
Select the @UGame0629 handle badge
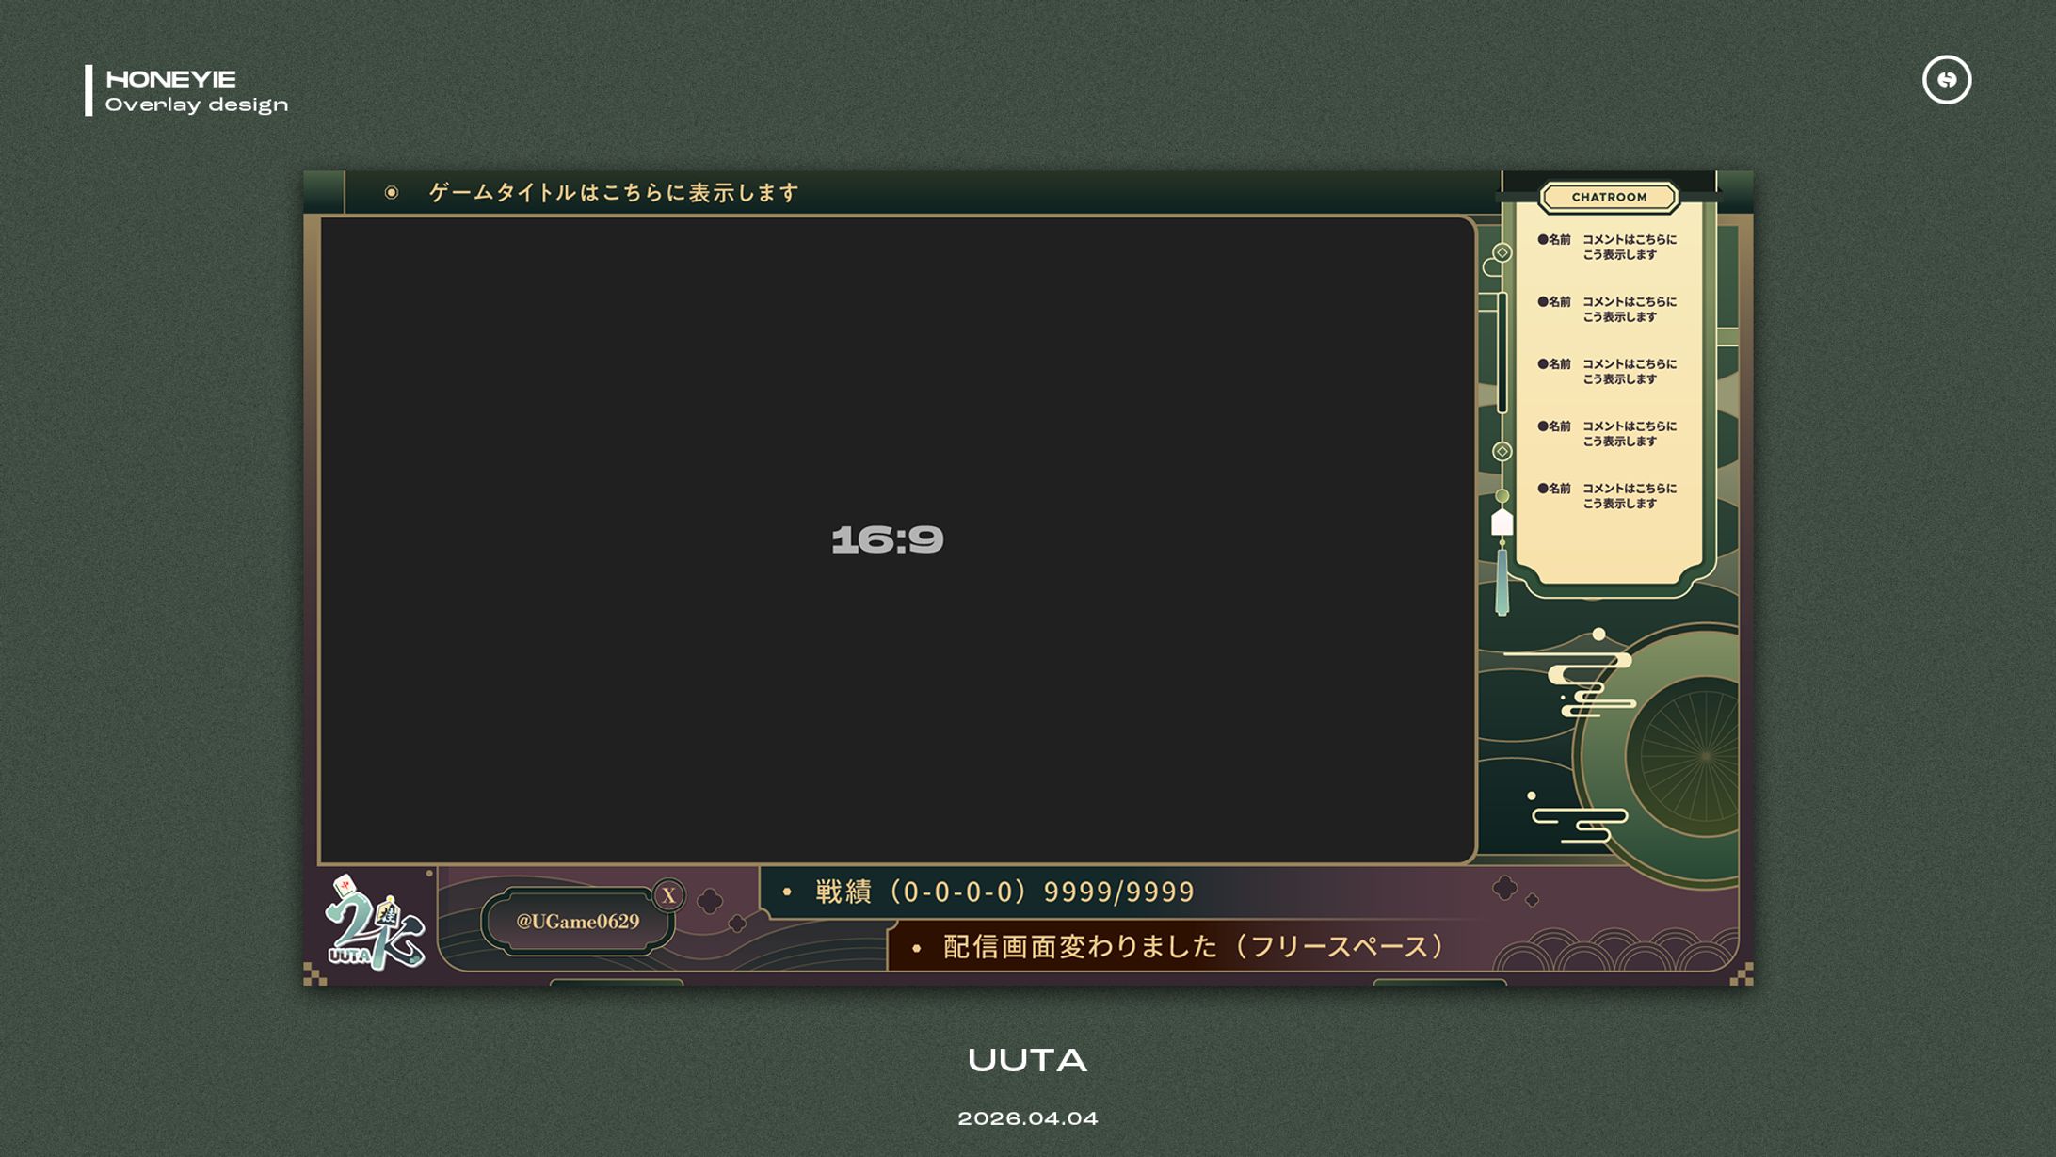pyautogui.click(x=577, y=922)
